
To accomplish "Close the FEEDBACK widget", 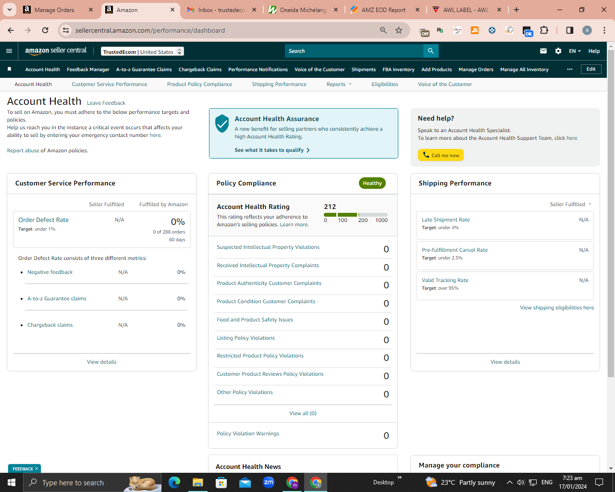I will [x=37, y=468].
